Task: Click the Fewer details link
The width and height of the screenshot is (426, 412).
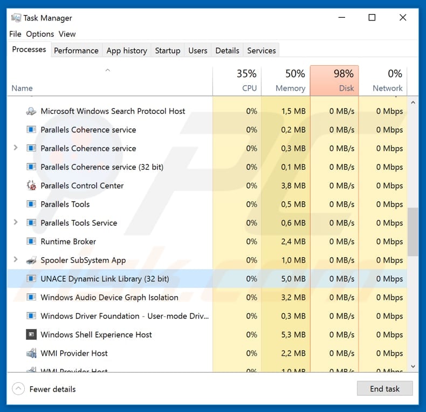Action: (52, 389)
